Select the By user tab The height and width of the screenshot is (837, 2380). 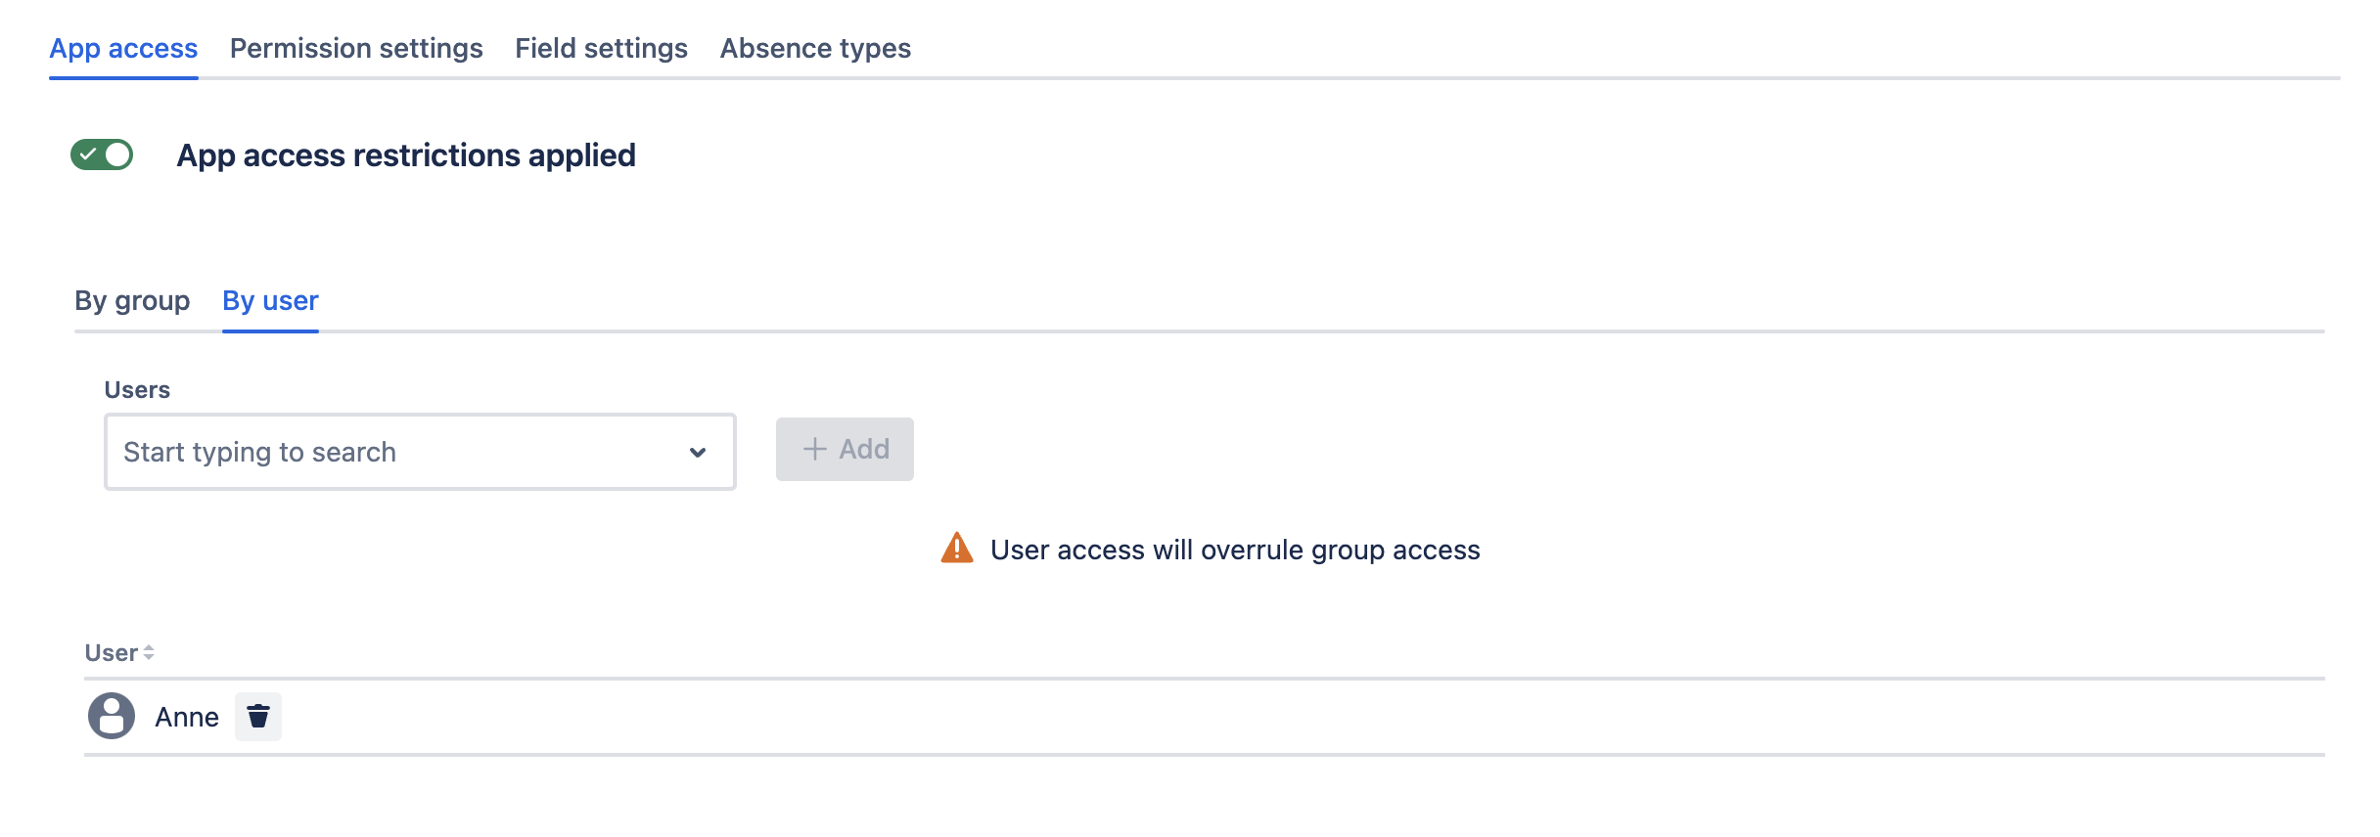[x=270, y=300]
